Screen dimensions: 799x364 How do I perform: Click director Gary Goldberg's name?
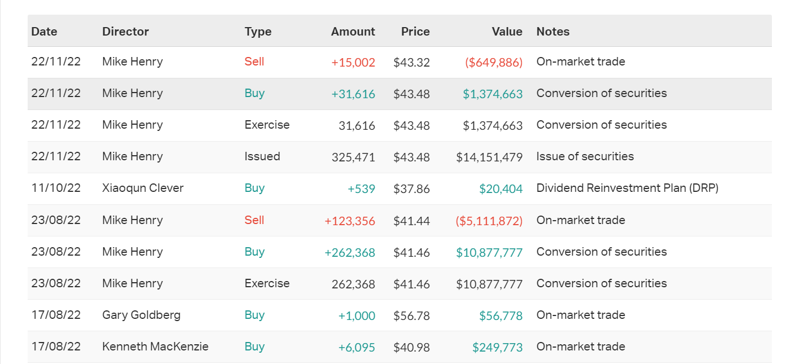point(141,315)
